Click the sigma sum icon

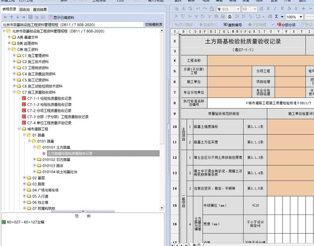pyautogui.click(x=277, y=17)
